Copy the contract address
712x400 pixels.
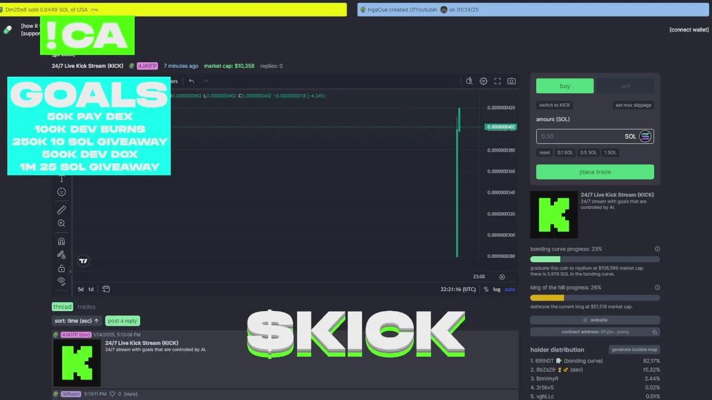(x=655, y=332)
